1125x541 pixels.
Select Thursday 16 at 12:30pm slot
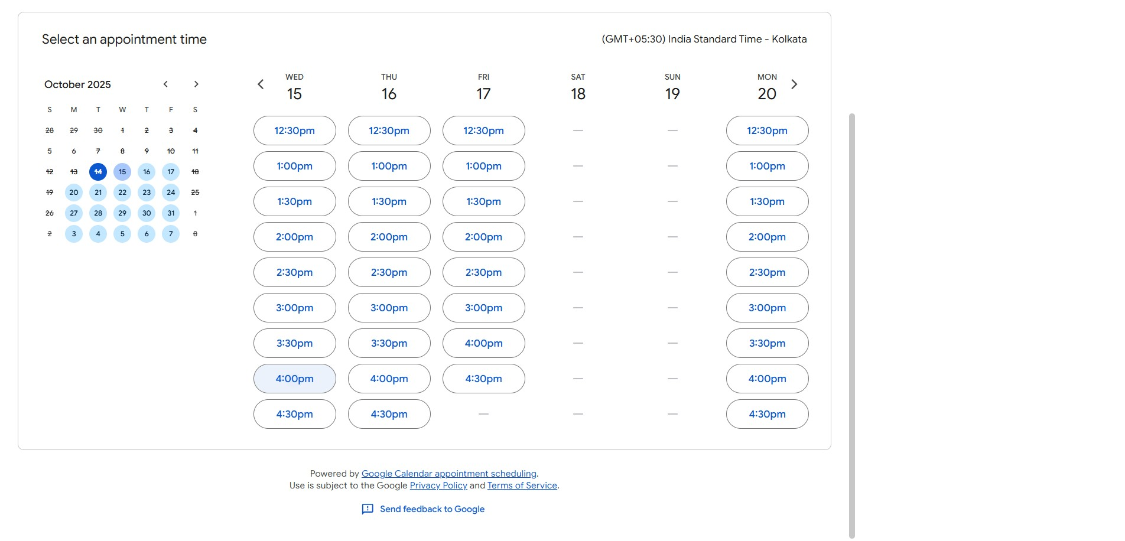(x=389, y=131)
